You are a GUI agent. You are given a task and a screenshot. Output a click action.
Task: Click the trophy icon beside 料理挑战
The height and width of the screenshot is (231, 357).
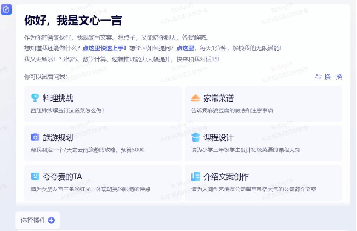click(35, 98)
